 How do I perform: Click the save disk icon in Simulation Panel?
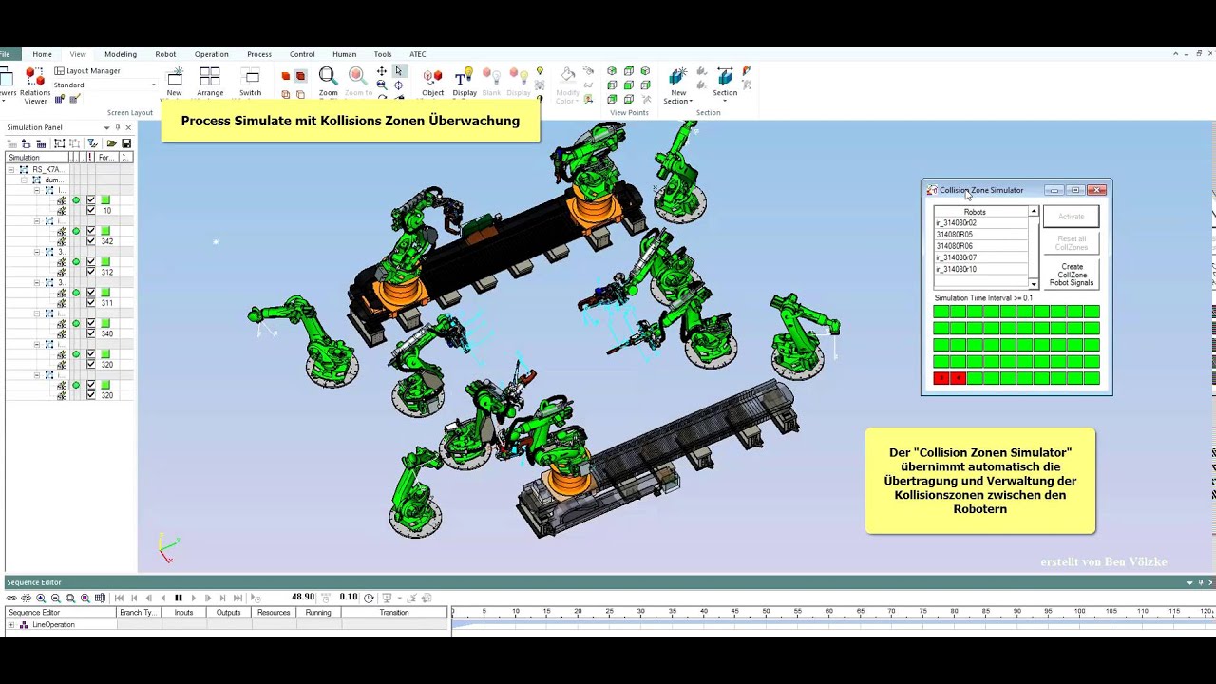tap(126, 143)
